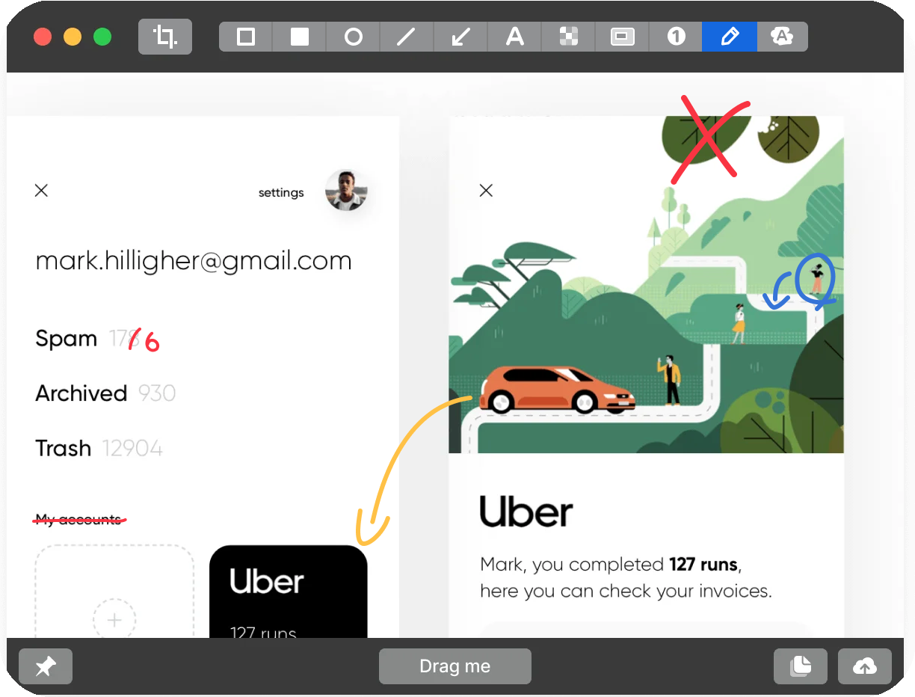Click the Uber heading in the email
Screen dimensions: 915x697
(526, 512)
